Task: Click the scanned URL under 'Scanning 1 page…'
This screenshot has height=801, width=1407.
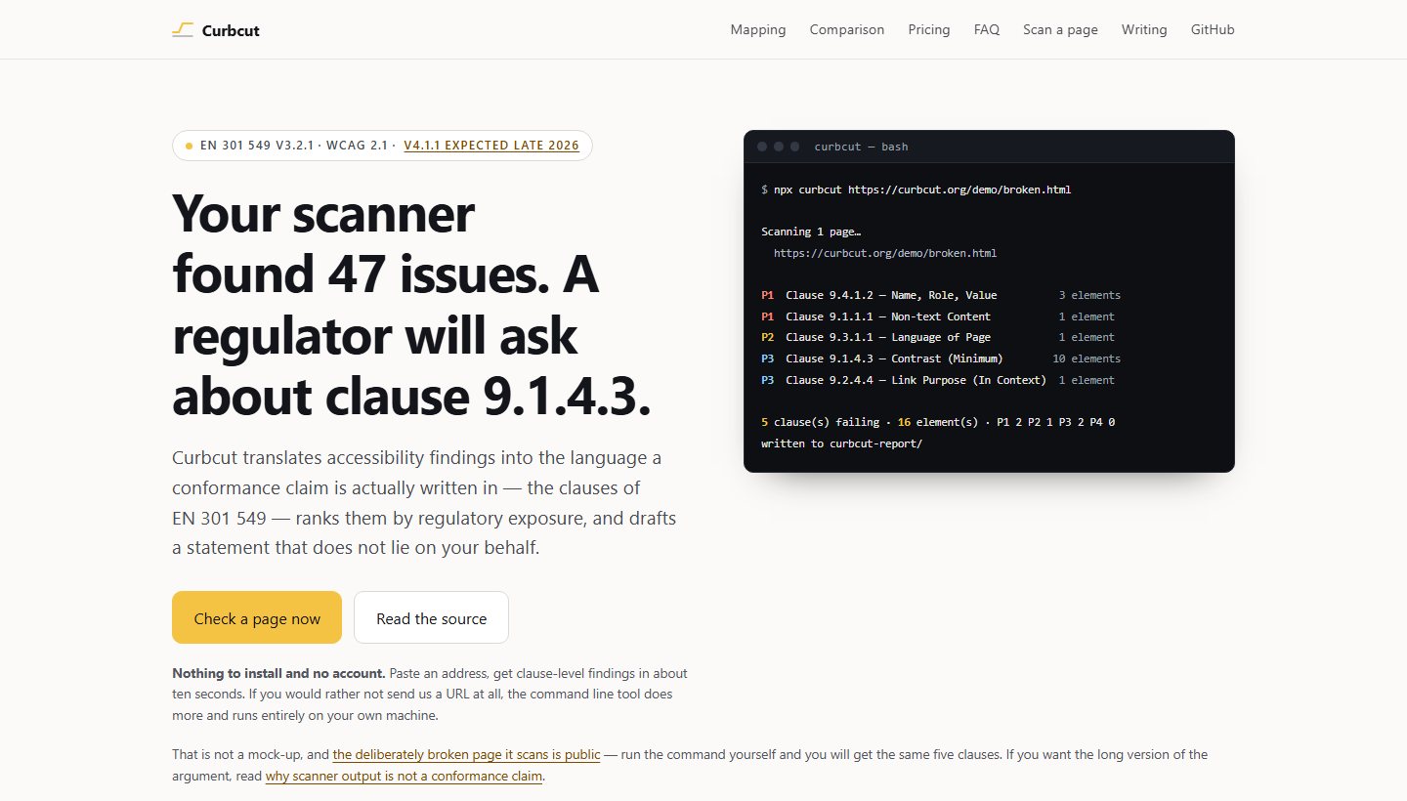Action: [885, 253]
